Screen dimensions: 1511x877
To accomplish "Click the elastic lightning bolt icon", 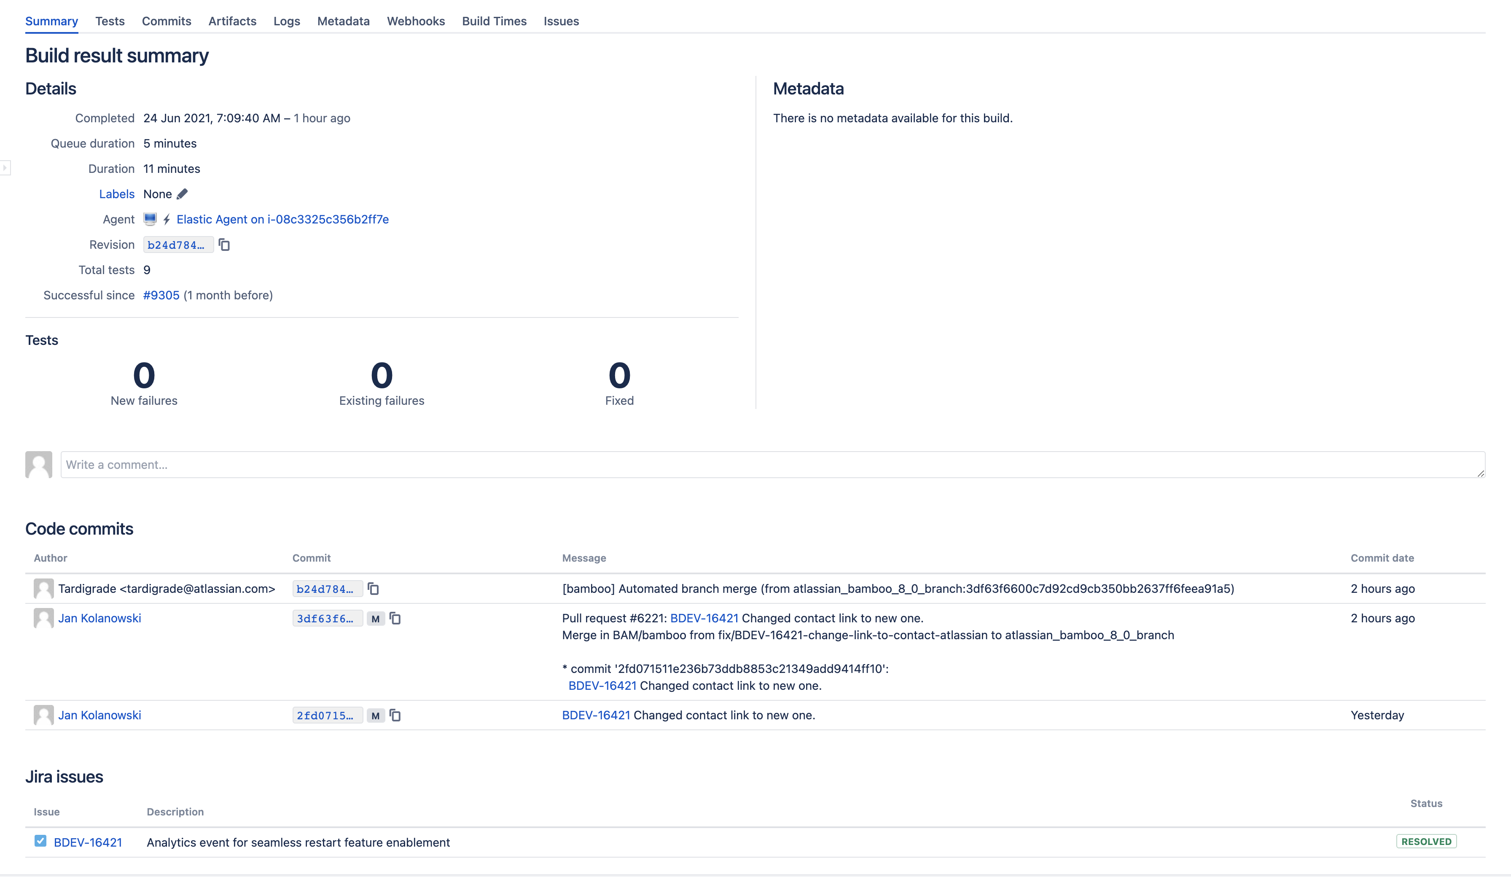I will [x=167, y=220].
